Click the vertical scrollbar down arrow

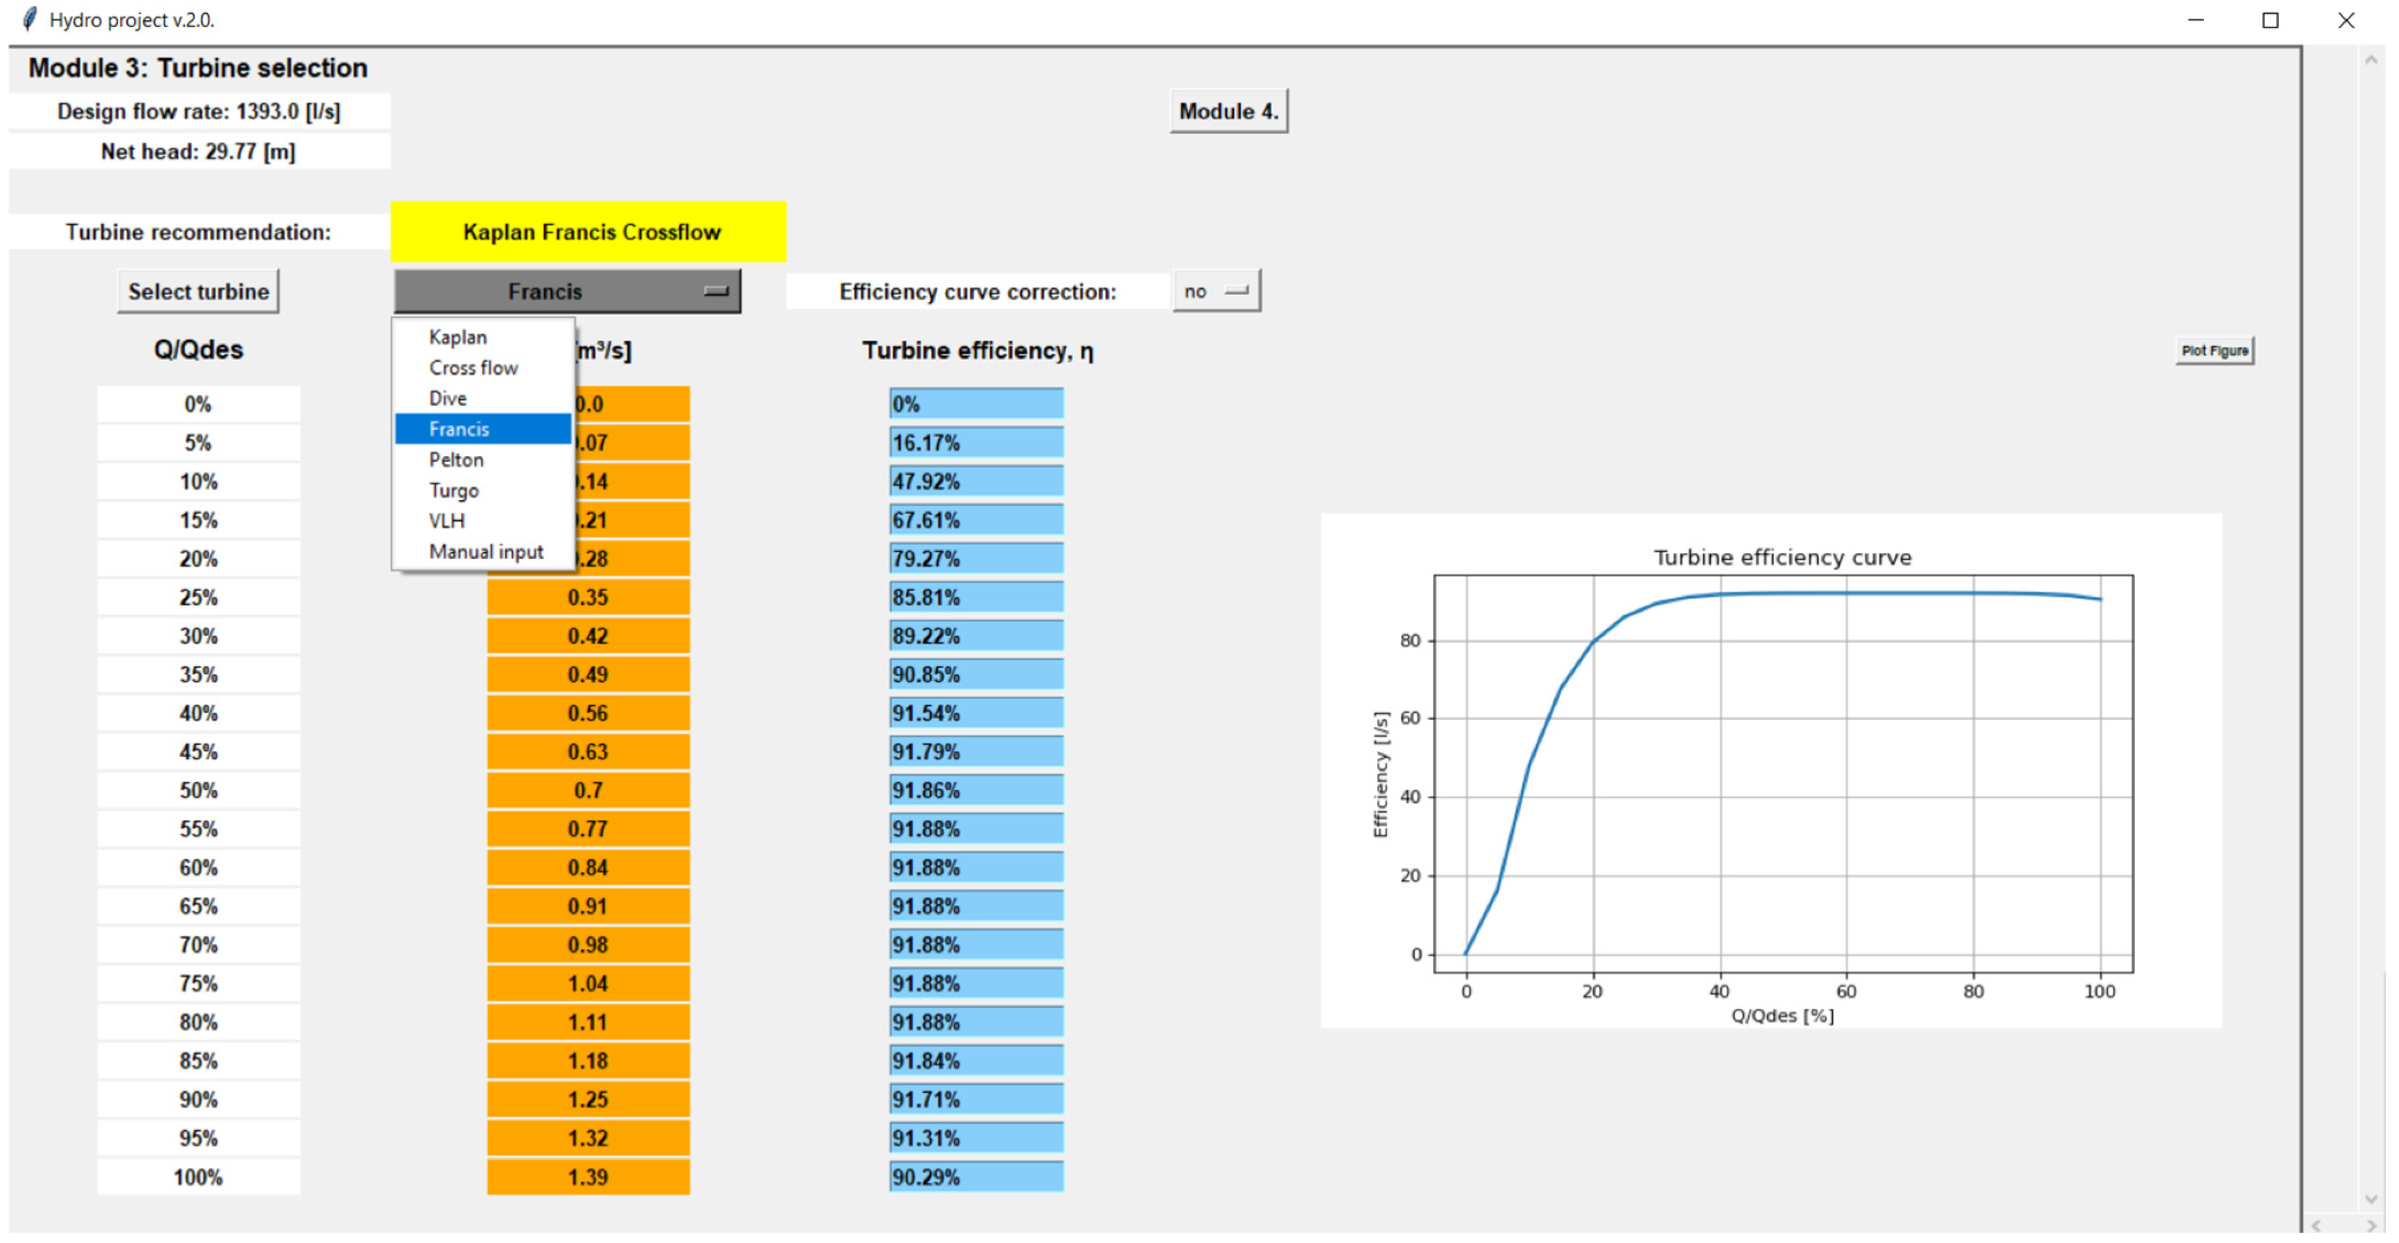click(x=2371, y=1199)
